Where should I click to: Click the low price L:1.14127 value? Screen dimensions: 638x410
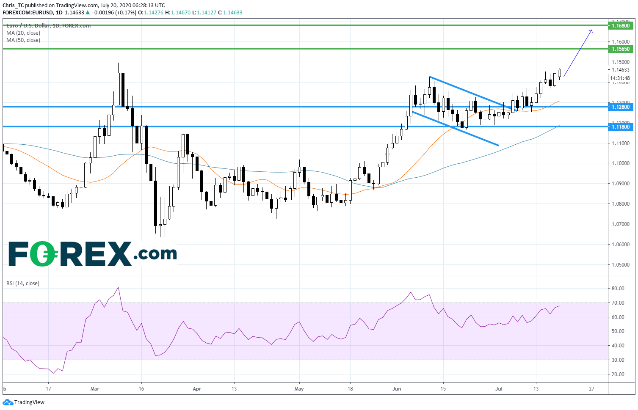click(x=204, y=13)
